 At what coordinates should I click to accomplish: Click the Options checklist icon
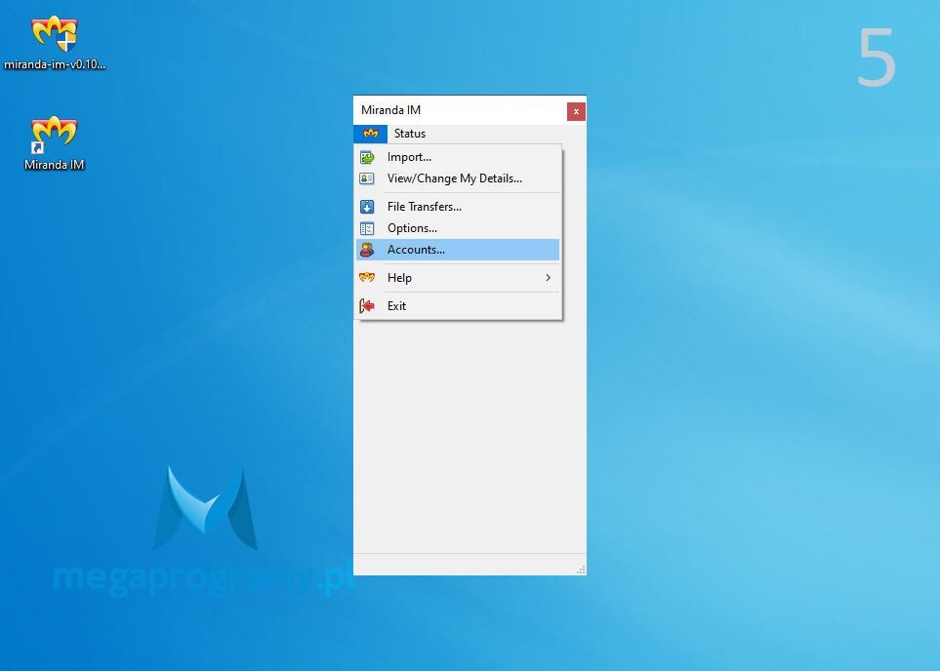pos(367,228)
